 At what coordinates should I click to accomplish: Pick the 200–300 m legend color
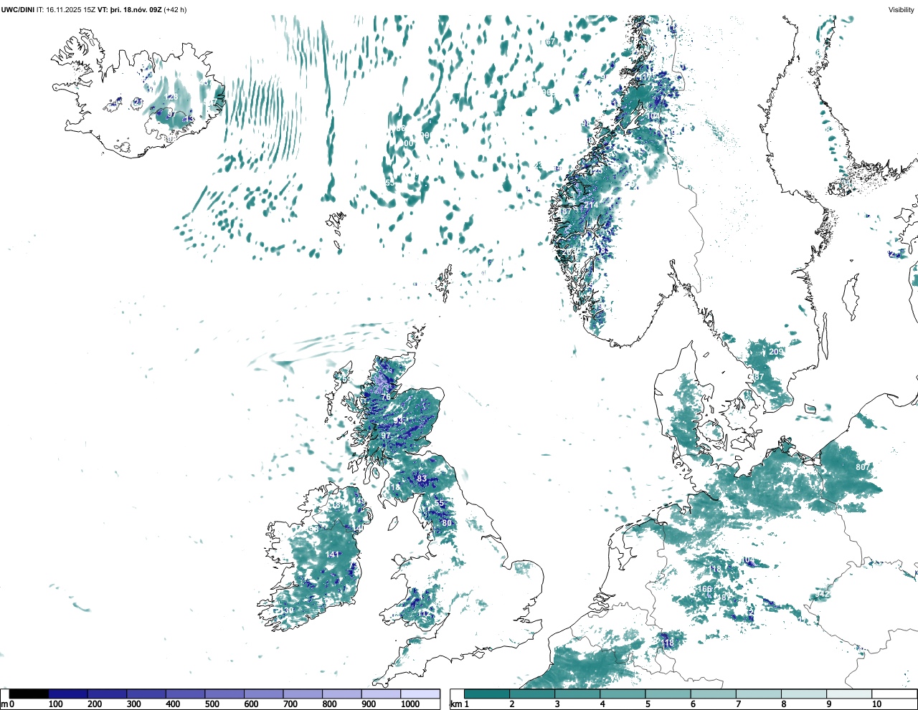108,694
